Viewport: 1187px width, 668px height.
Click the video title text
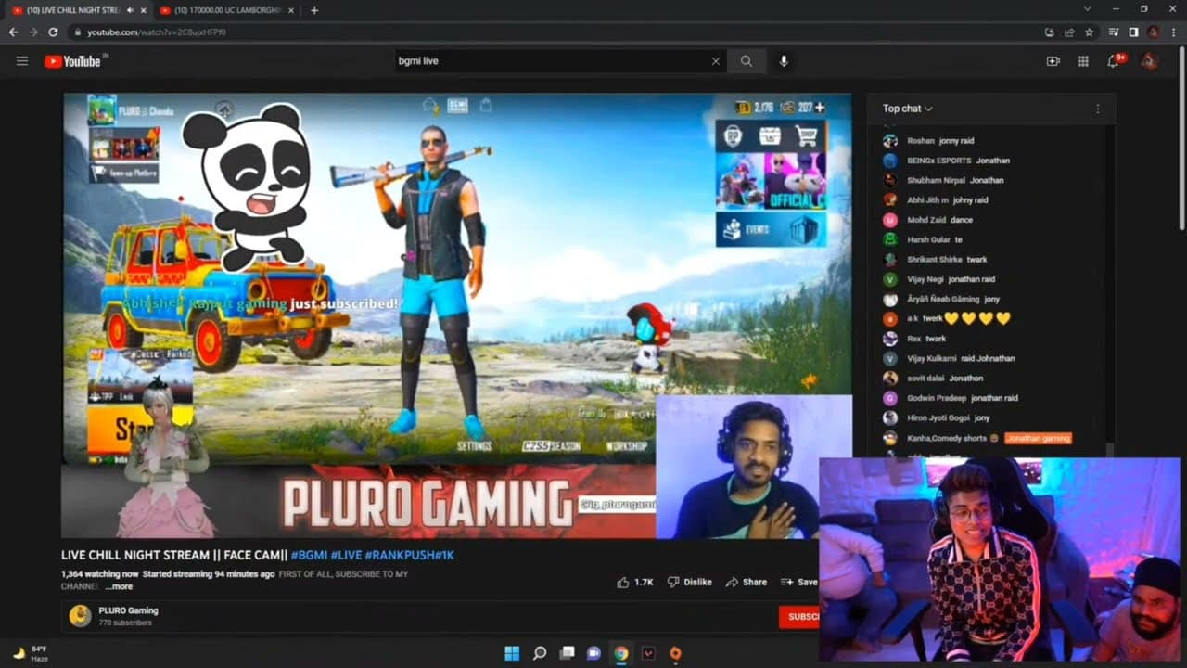pos(258,555)
